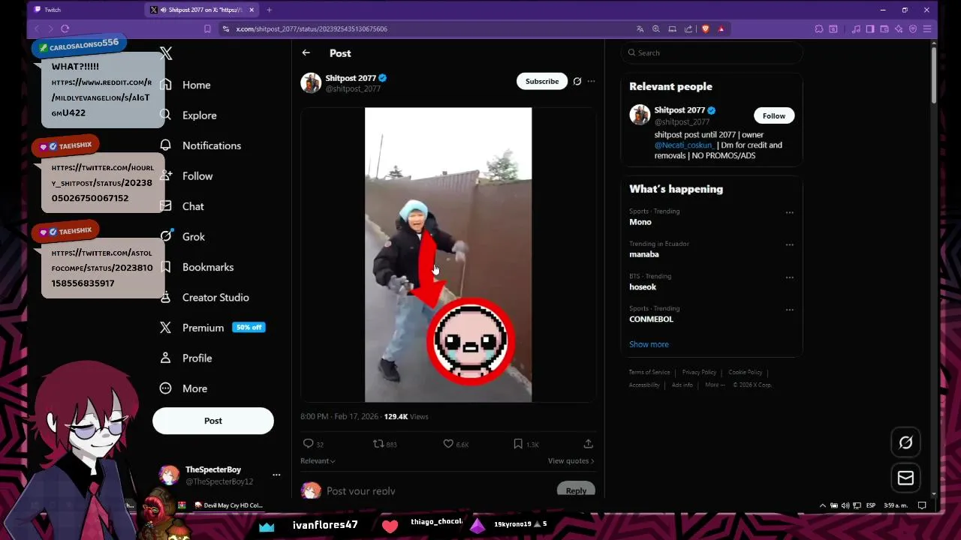
Task: Open the post's three-dot options menu
Action: (591, 81)
